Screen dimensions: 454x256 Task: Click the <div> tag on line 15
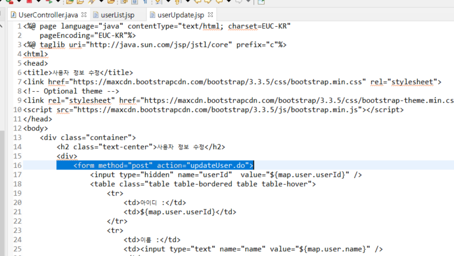67,156
